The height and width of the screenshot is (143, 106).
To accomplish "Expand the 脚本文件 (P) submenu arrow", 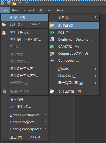I will [x=96, y=76].
